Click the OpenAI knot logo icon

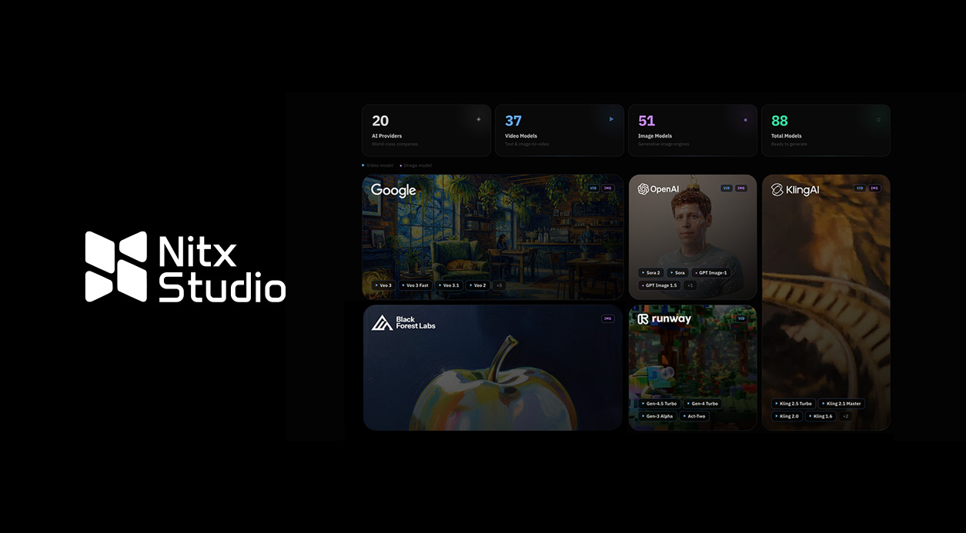[643, 188]
